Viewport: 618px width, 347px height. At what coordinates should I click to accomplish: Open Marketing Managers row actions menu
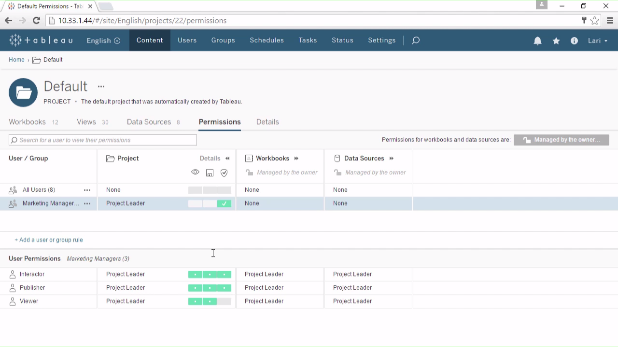click(x=87, y=203)
